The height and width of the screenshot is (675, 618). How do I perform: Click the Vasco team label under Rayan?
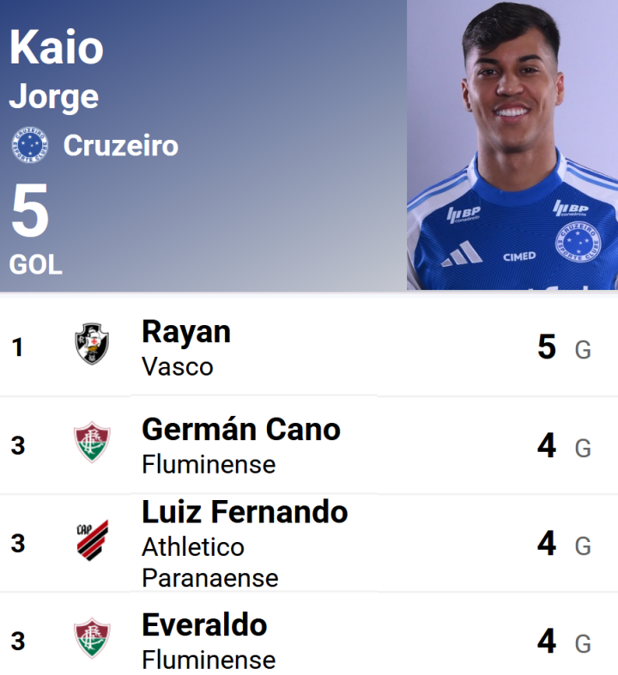click(178, 366)
